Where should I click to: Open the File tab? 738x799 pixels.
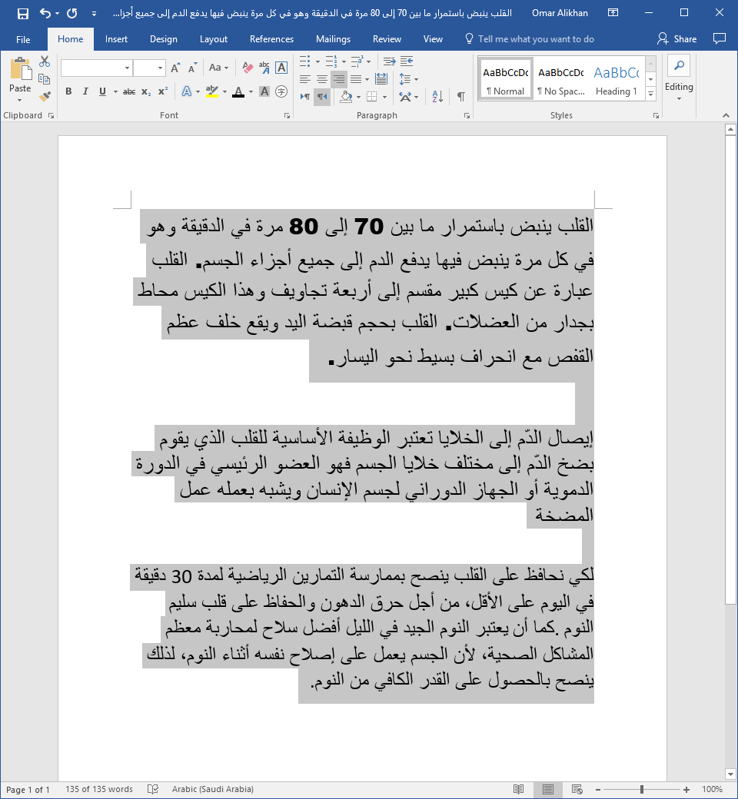23,39
